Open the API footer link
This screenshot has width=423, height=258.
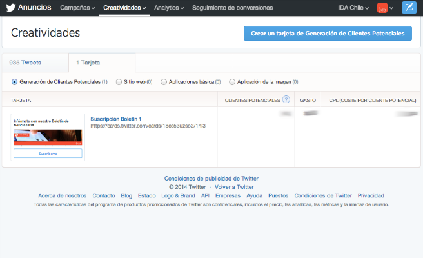point(205,195)
